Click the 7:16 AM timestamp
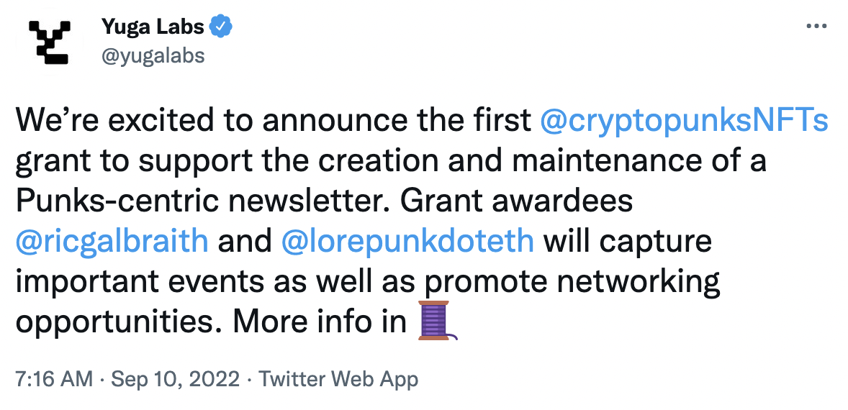 (53, 379)
